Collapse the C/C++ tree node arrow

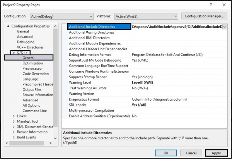[x=14, y=53]
